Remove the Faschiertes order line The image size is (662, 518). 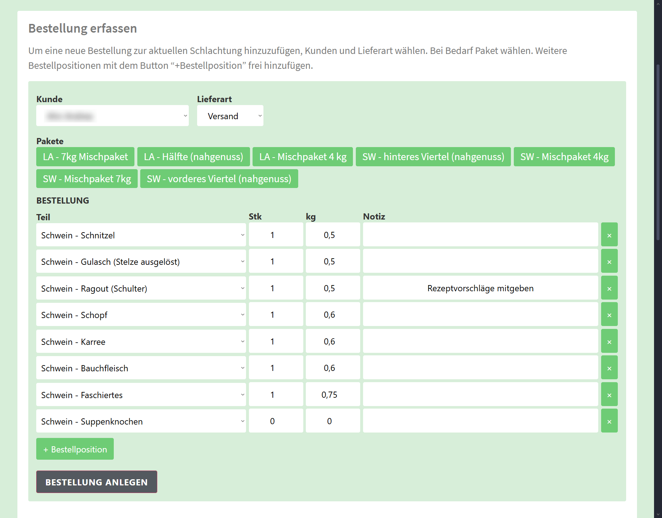tap(609, 395)
